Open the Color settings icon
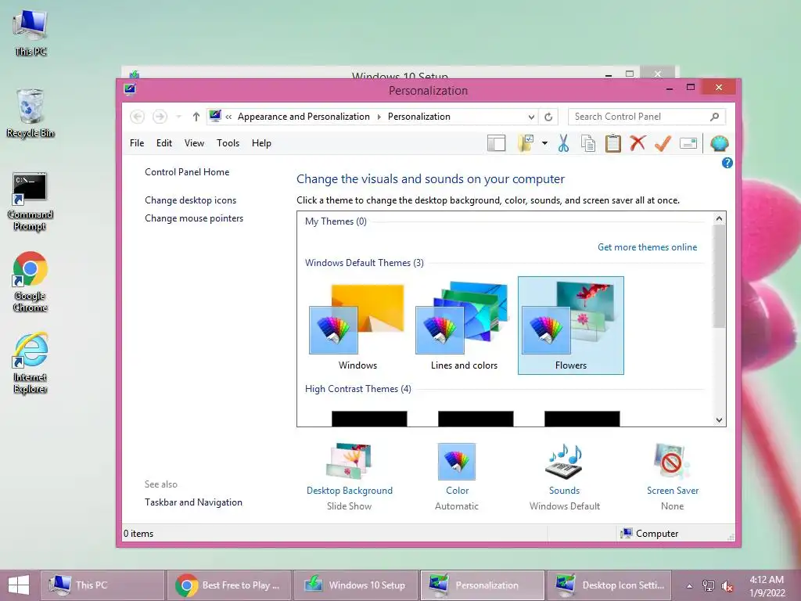The image size is (801, 601). click(457, 462)
